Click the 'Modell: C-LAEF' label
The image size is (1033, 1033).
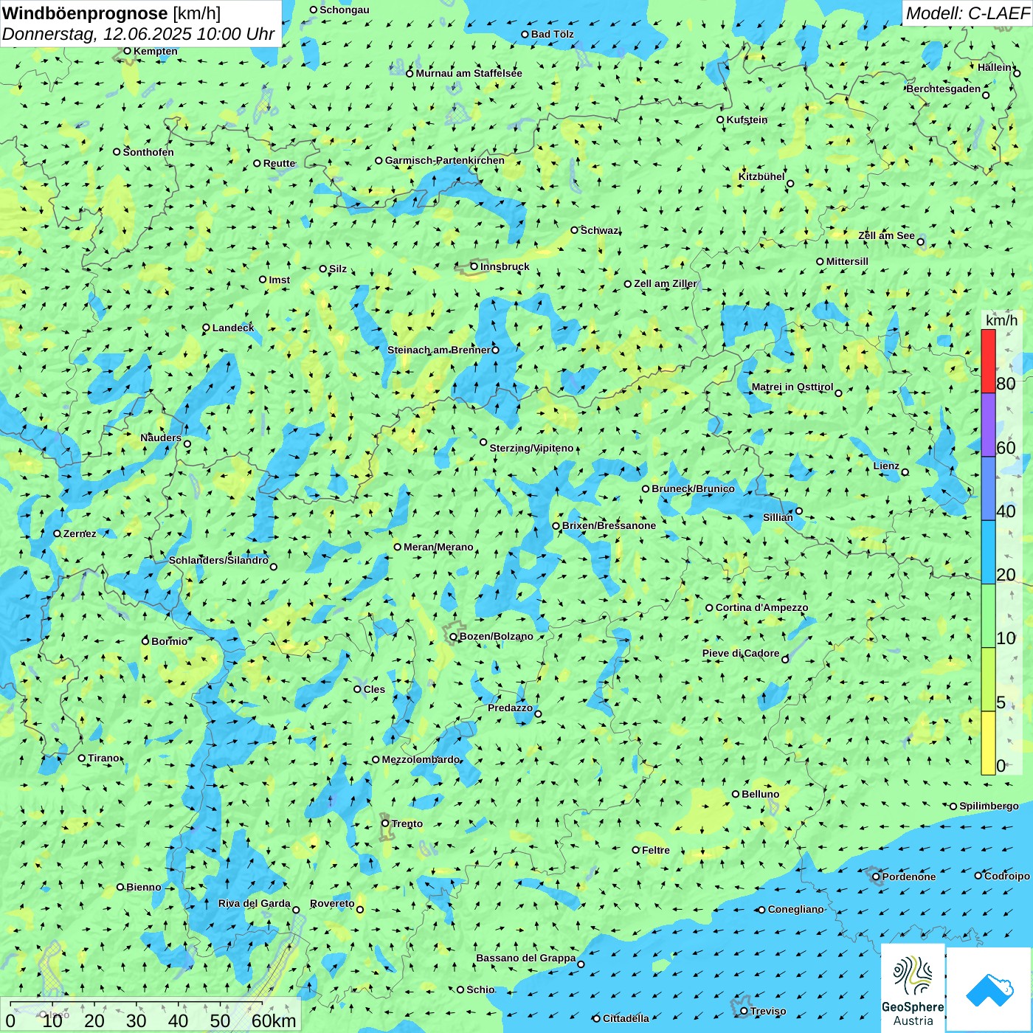[x=967, y=13]
